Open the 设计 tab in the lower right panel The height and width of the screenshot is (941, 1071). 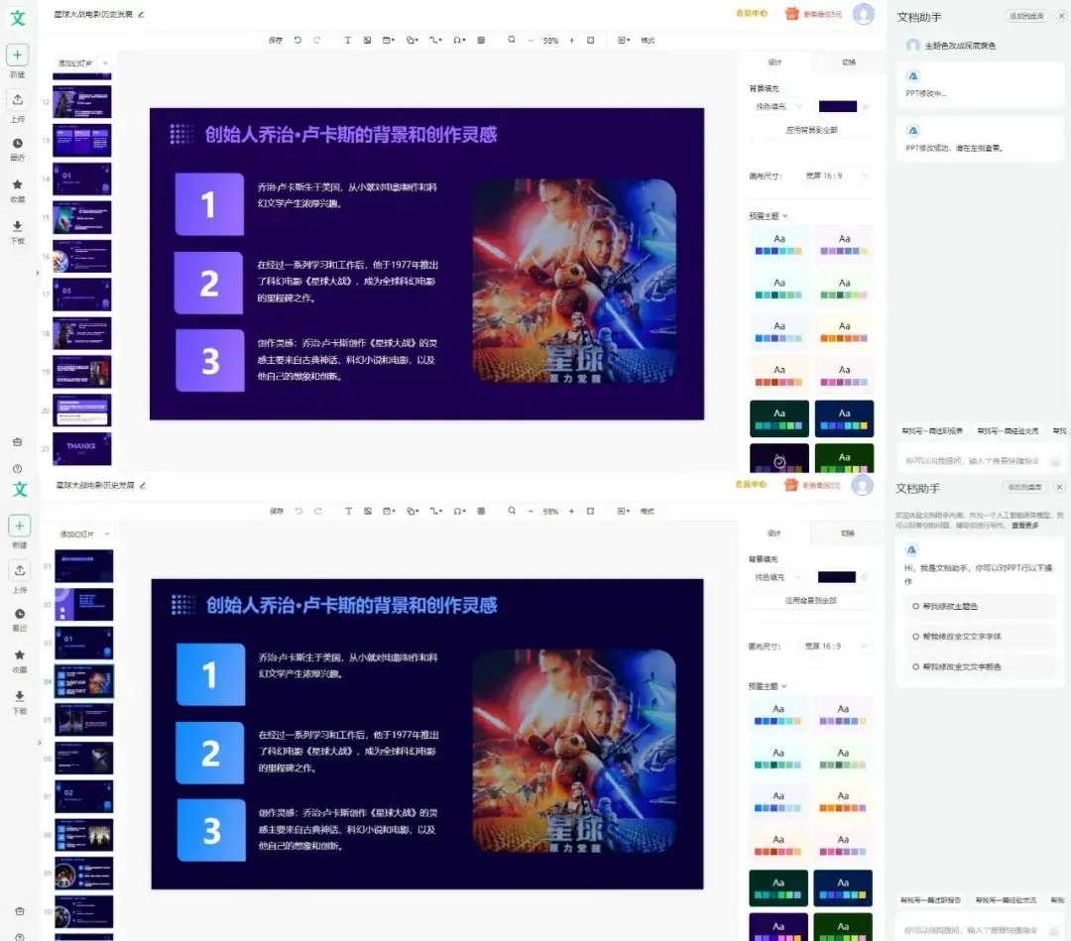773,533
